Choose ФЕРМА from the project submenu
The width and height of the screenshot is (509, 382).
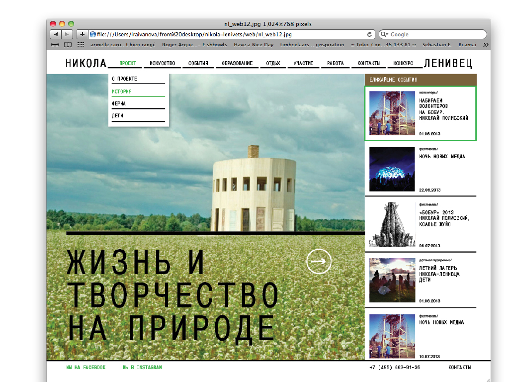point(119,103)
